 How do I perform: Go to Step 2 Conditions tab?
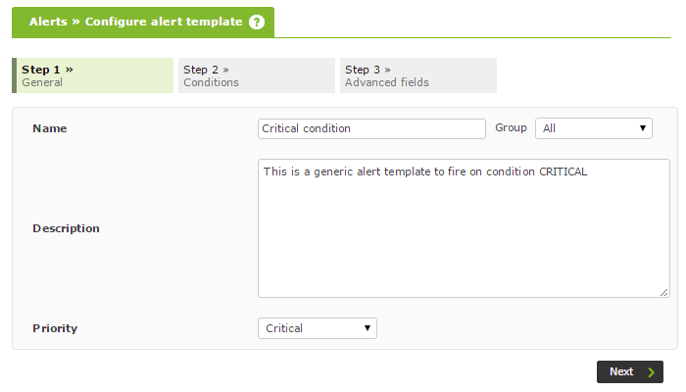click(257, 75)
